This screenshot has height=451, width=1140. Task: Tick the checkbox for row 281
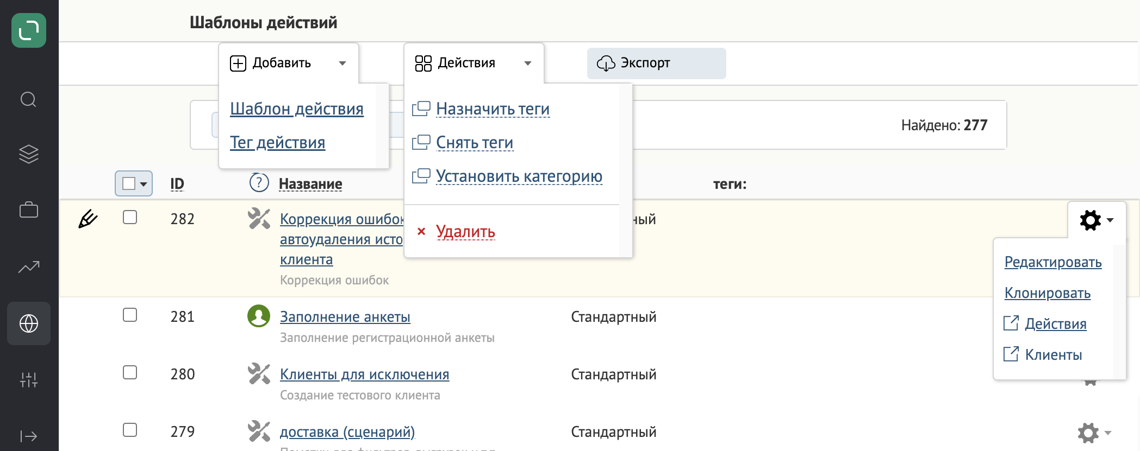pos(130,315)
